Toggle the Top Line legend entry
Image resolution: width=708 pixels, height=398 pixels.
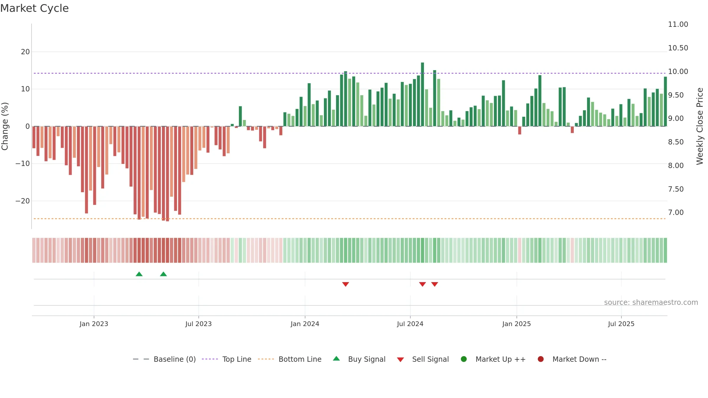227,359
